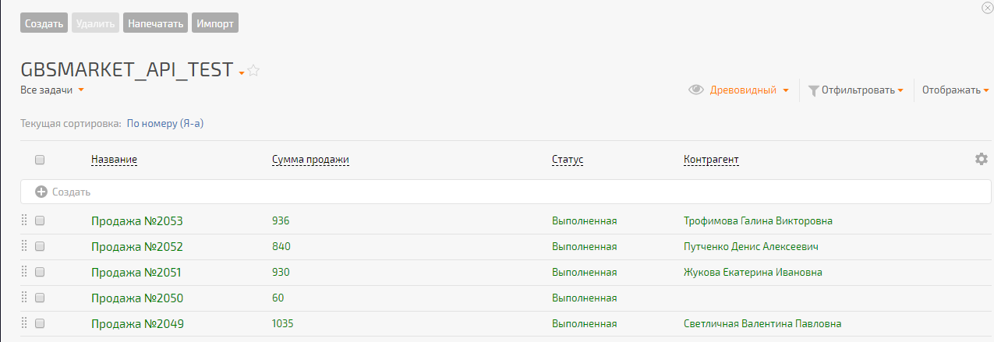Grab the drag handle for Продажа №2053
The height and width of the screenshot is (342, 994).
[x=24, y=220]
